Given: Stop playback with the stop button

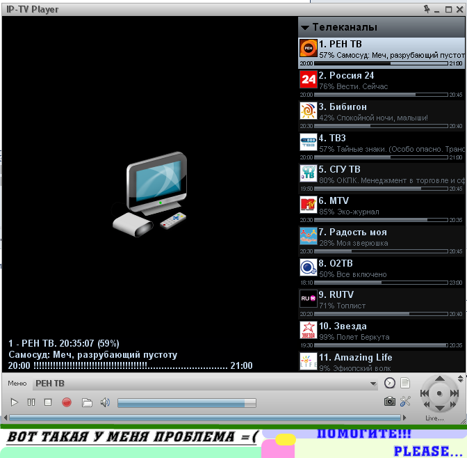Looking at the screenshot, I should [x=48, y=402].
